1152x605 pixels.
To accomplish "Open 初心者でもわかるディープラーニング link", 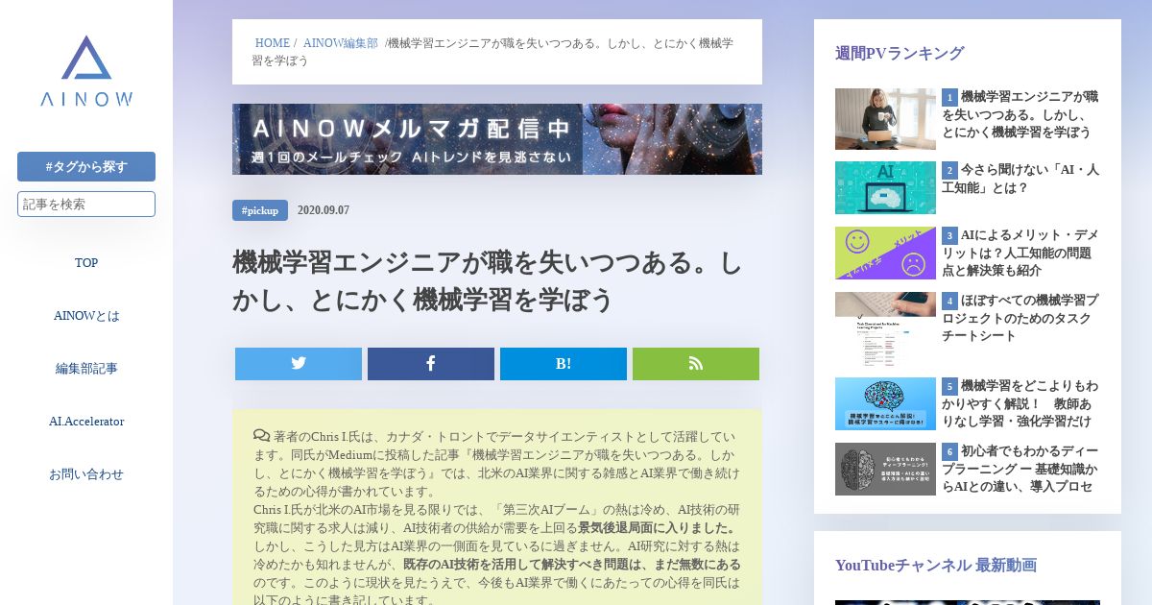I will [1020, 469].
